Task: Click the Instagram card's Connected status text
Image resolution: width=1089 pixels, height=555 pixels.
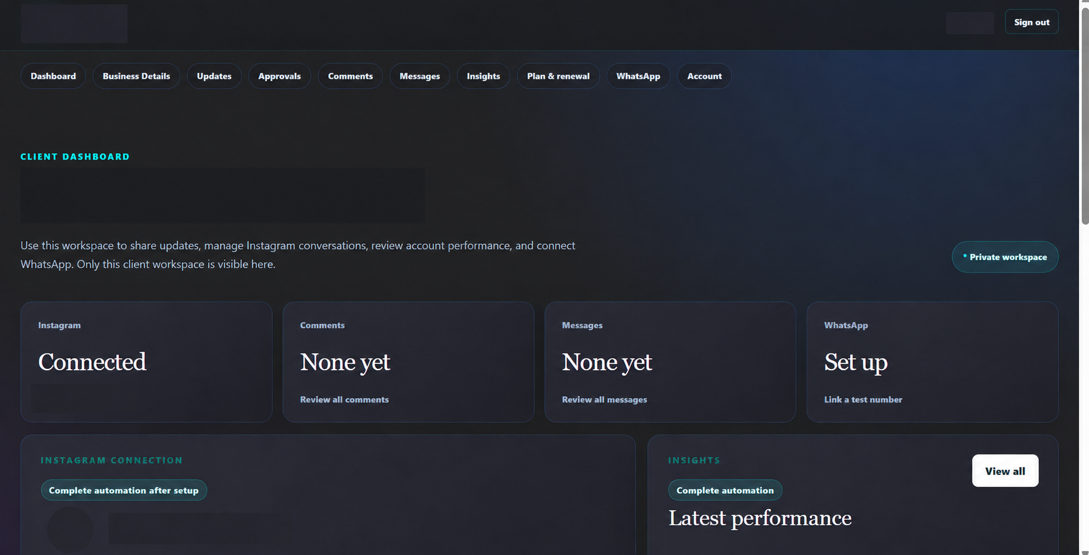Action: coord(92,362)
